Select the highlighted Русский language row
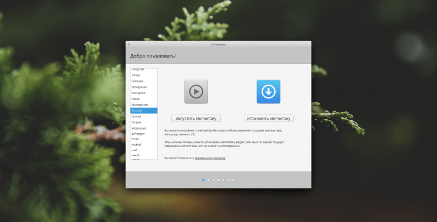Viewport: 437px width, 222px height. pos(144,110)
